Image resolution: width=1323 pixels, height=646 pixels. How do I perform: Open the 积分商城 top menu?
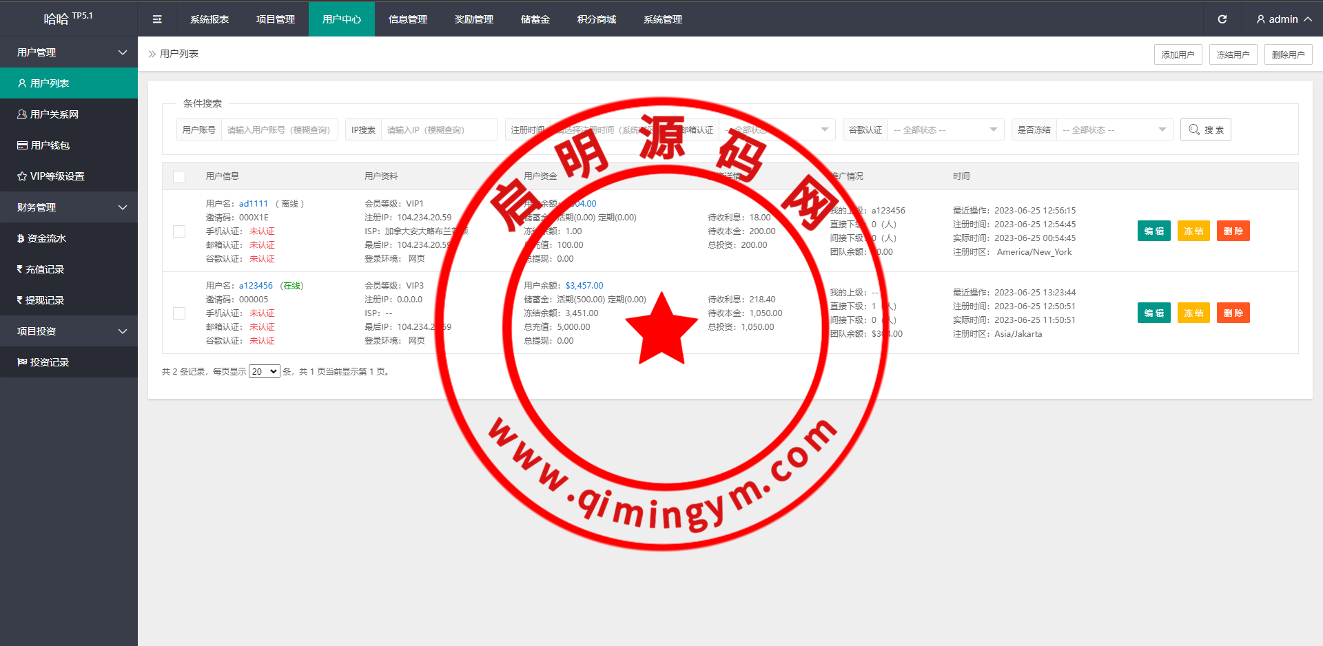pos(596,19)
